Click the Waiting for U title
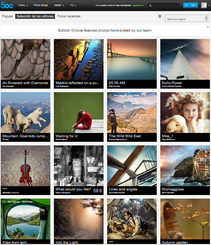The height and width of the screenshot is (245, 211). tap(66, 136)
